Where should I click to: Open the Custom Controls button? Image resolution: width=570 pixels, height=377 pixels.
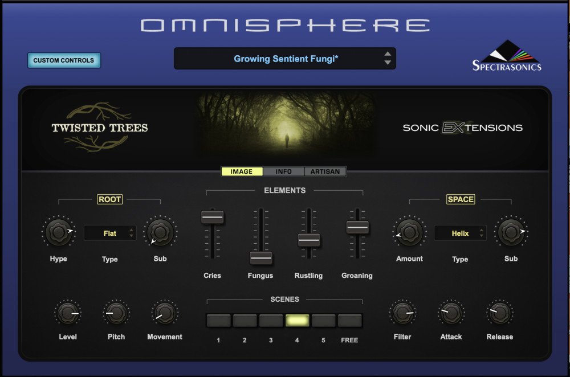pos(64,60)
